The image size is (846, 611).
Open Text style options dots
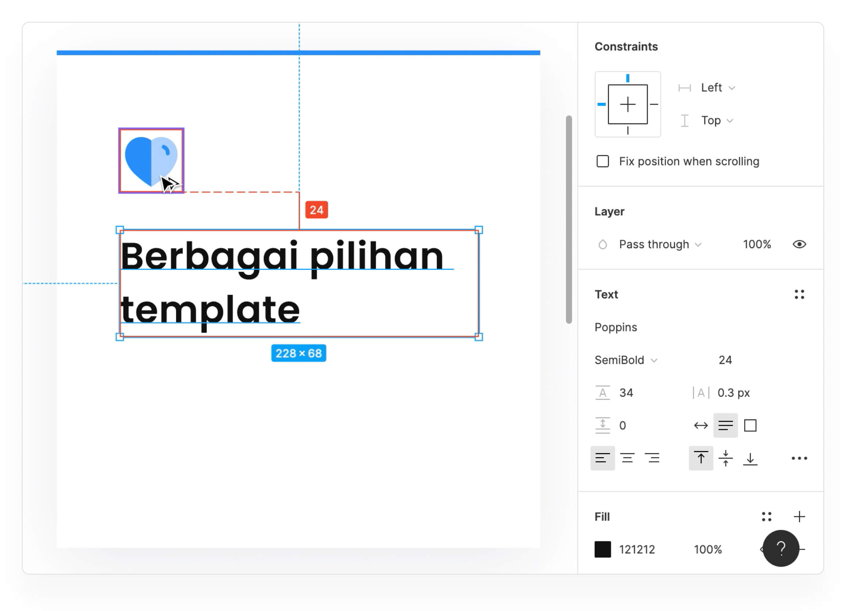799,294
